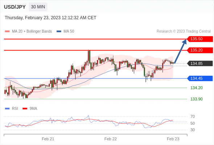Click the Feb 21 axis date label
The height and width of the screenshot is (145, 214).
(x=48, y=139)
